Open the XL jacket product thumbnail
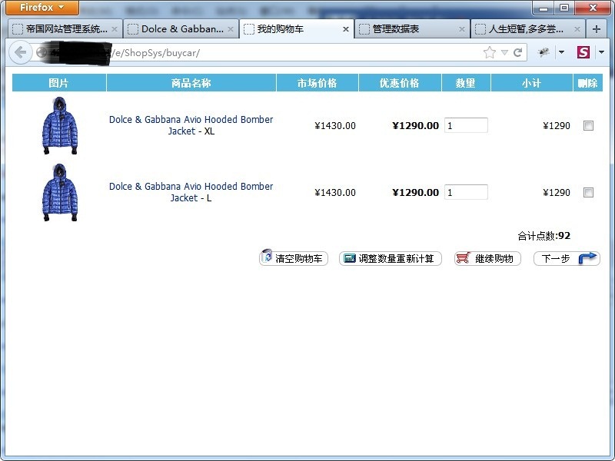 point(60,125)
